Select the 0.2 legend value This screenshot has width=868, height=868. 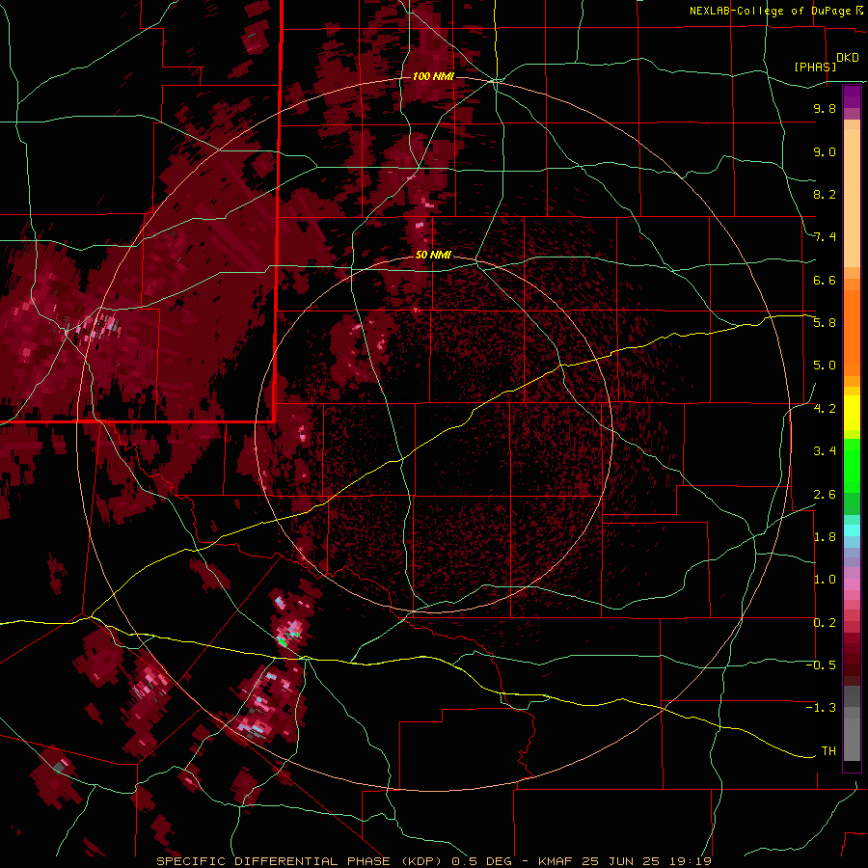click(x=825, y=623)
